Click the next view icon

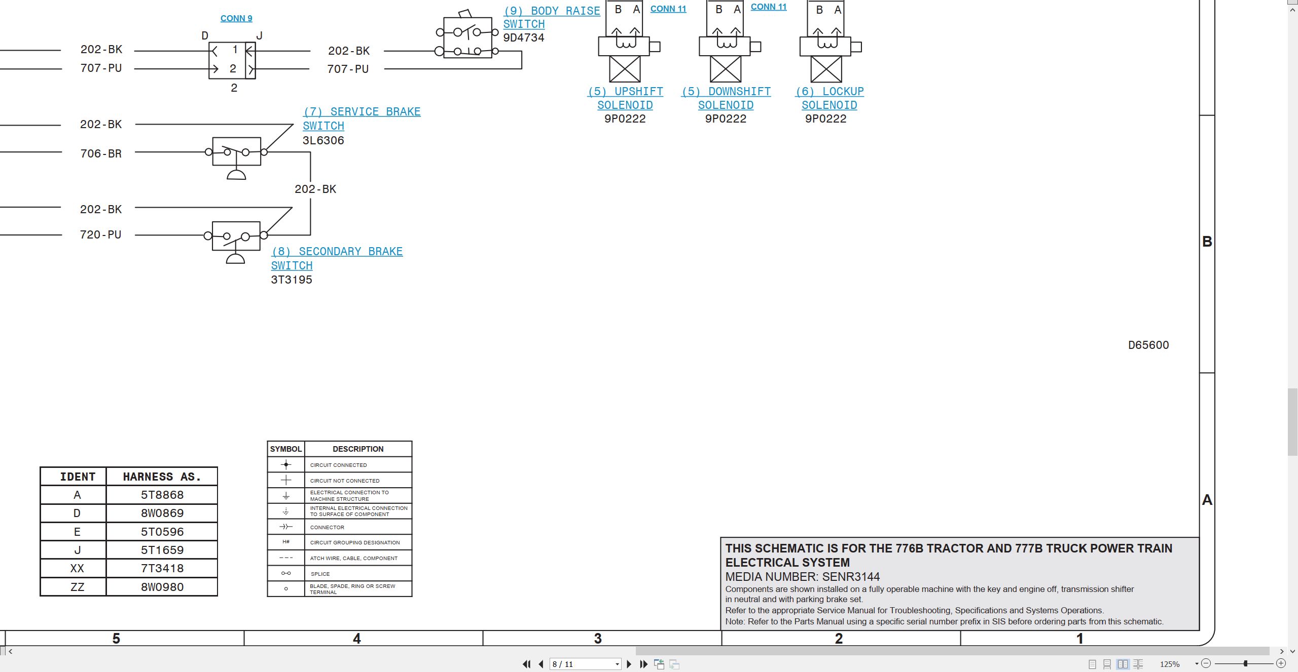(674, 664)
